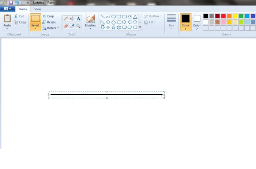Open the Brushes dropdown
Image resolution: width=256 pixels, height=169 pixels.
[90, 28]
